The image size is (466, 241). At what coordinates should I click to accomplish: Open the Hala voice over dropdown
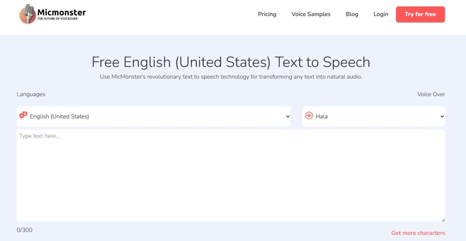tap(374, 116)
